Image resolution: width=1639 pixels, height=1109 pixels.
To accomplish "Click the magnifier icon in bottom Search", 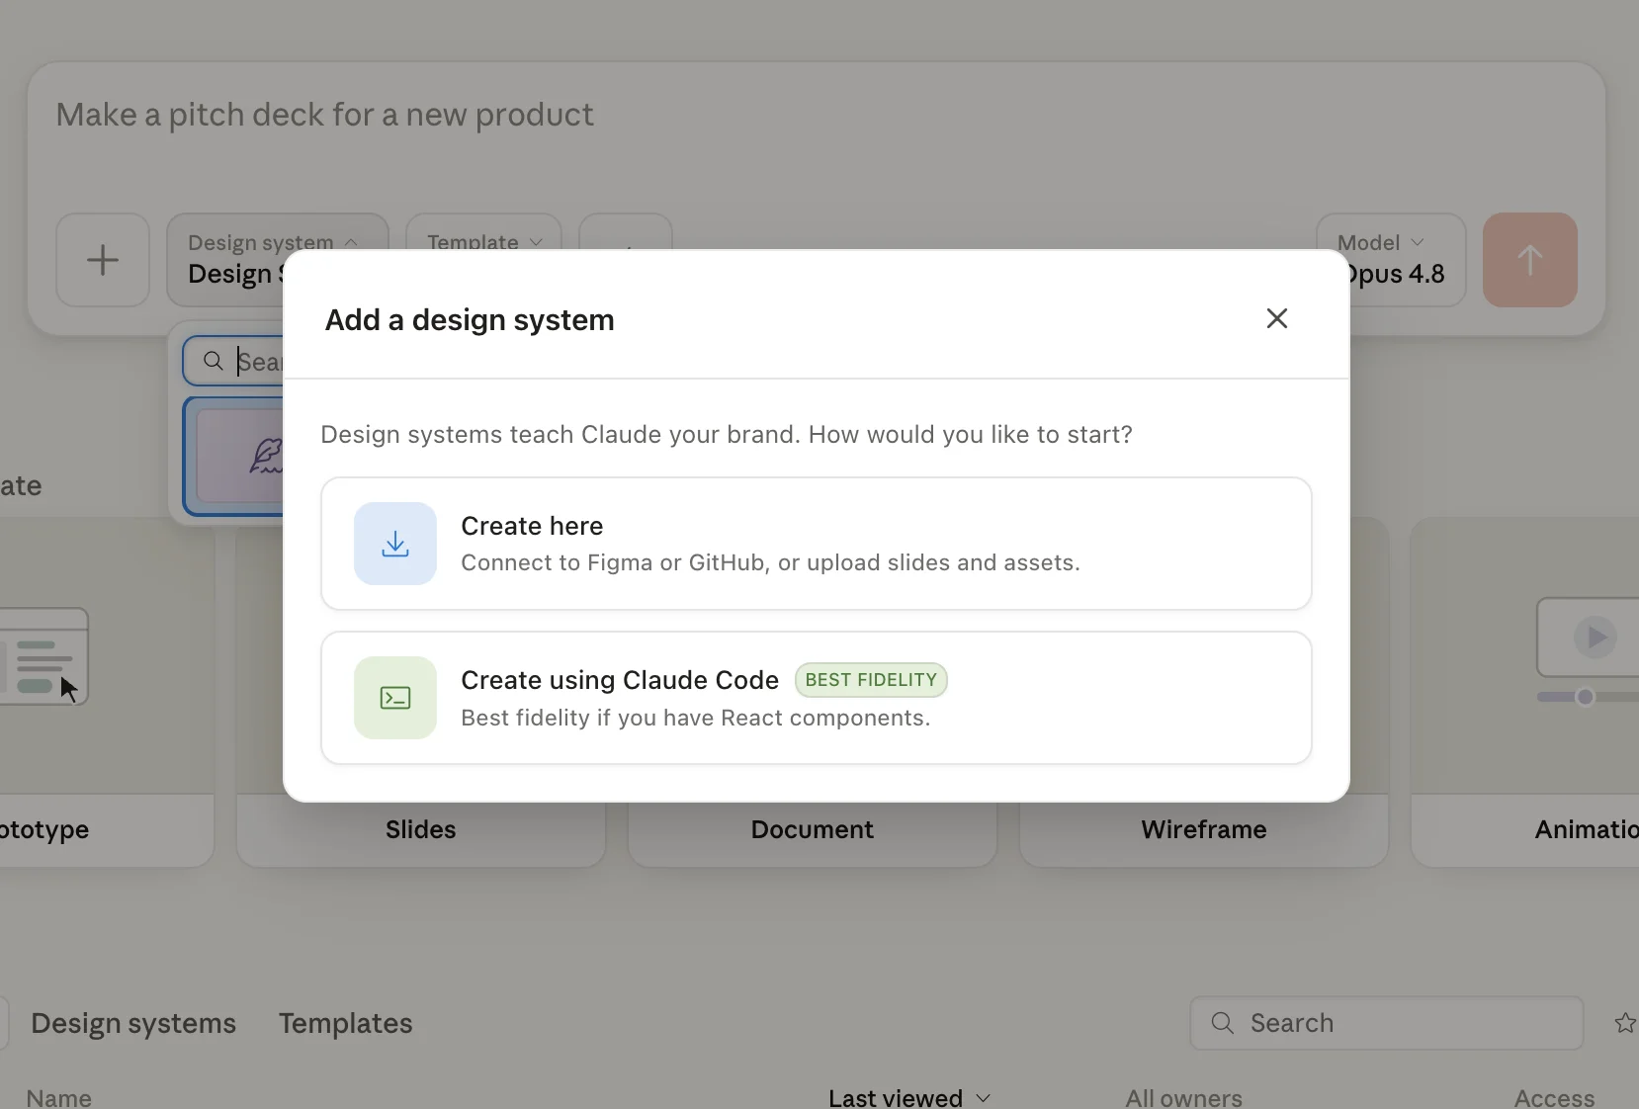I will pos(1223,1023).
